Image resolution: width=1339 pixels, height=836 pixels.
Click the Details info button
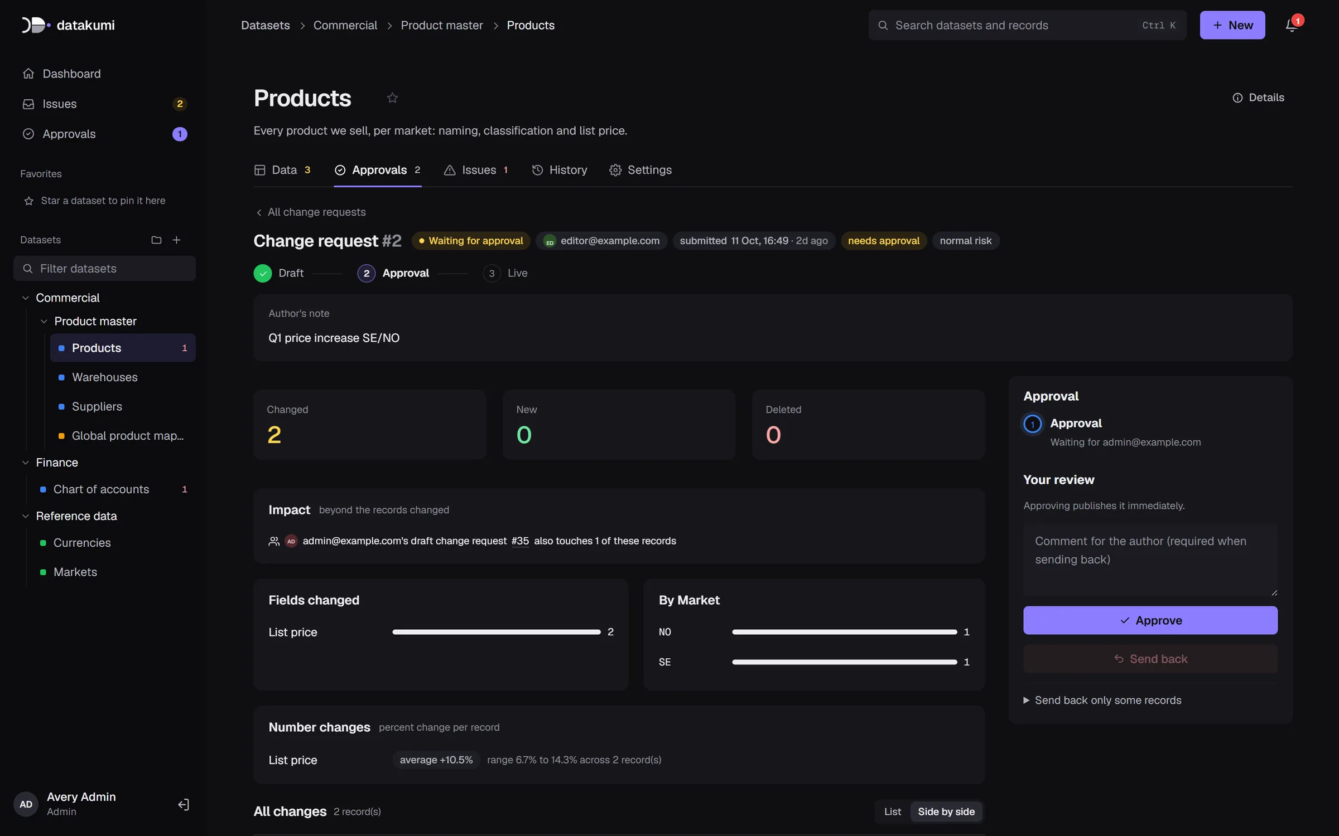[1258, 98]
